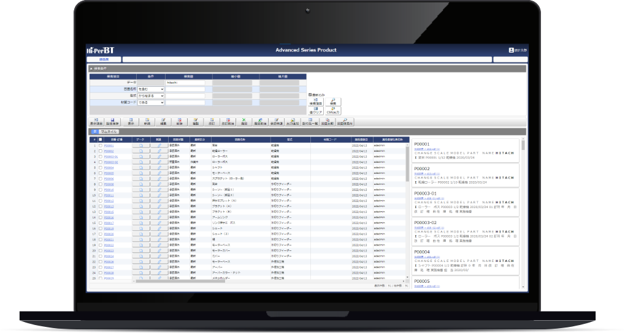The width and height of the screenshot is (625, 333).
Task: Click the user account icon at top right
Action: 512,50
